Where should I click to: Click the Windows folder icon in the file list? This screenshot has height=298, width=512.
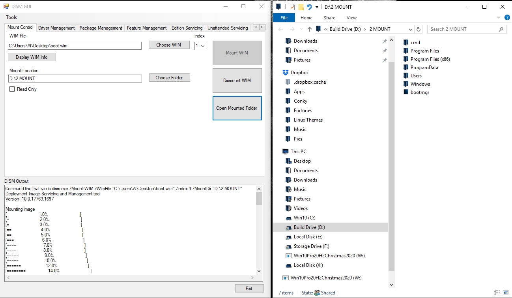point(406,84)
